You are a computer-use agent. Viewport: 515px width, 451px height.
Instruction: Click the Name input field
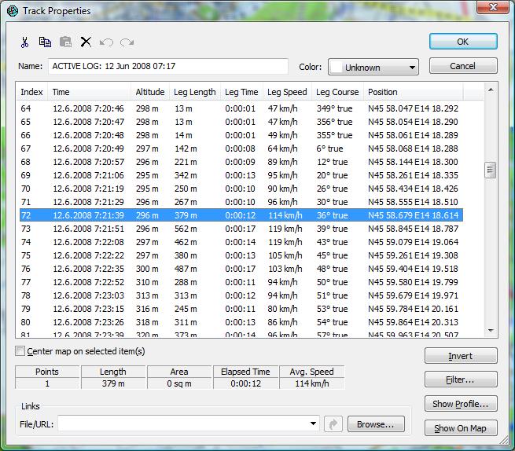point(168,66)
